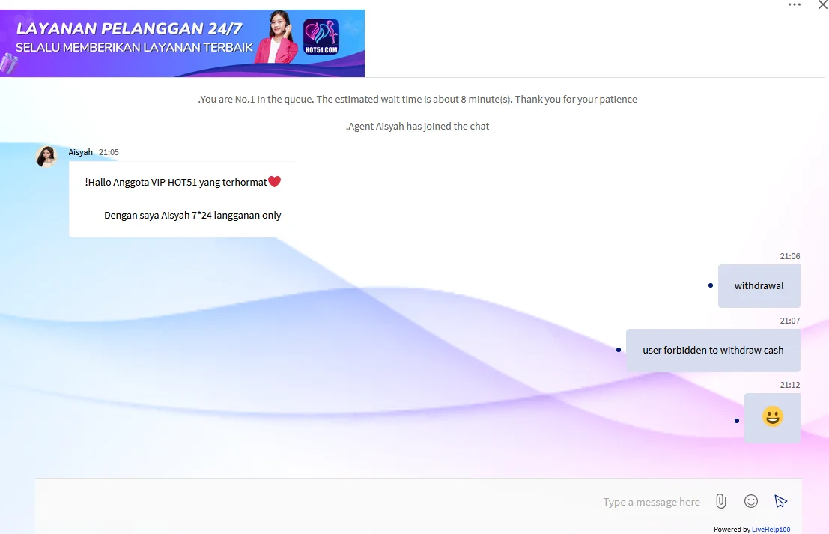Click the 21:05 timestamp beside Aisyah
The height and width of the screenshot is (534, 829).
[x=109, y=152]
